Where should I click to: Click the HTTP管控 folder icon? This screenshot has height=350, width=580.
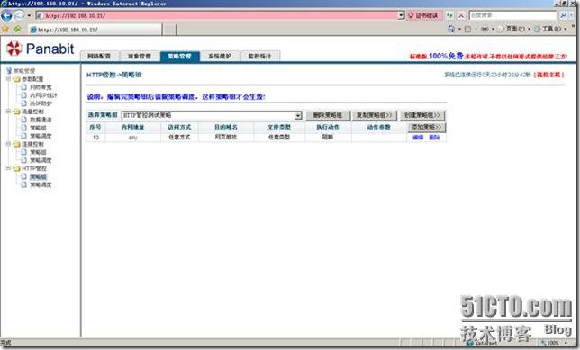16,168
